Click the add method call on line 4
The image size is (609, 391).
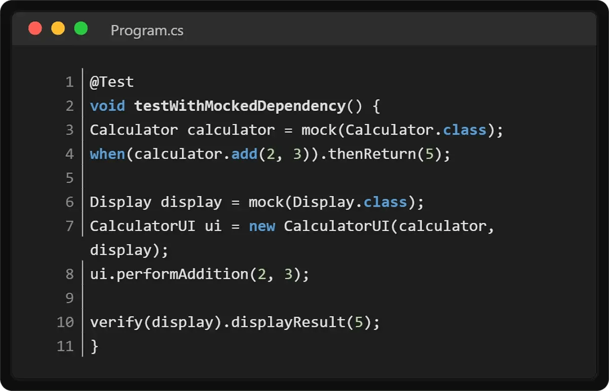[244, 154]
